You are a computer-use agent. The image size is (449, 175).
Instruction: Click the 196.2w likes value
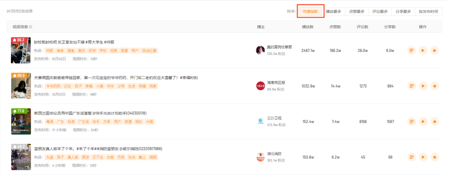[x=335, y=51]
